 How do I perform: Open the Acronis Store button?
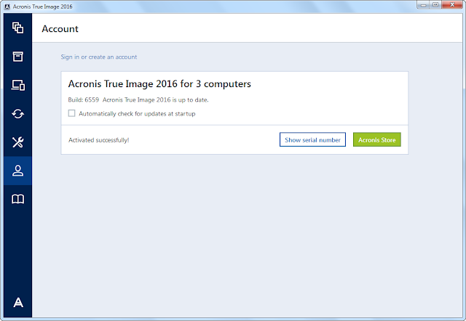pos(377,139)
